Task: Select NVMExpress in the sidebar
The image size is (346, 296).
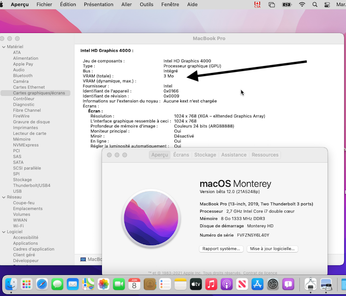Action: [26, 145]
